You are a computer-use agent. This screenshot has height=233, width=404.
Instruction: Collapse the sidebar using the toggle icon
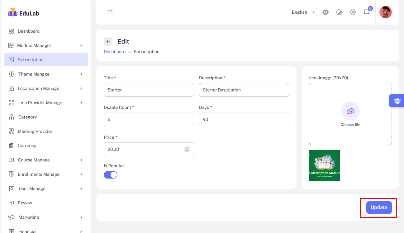[110, 12]
